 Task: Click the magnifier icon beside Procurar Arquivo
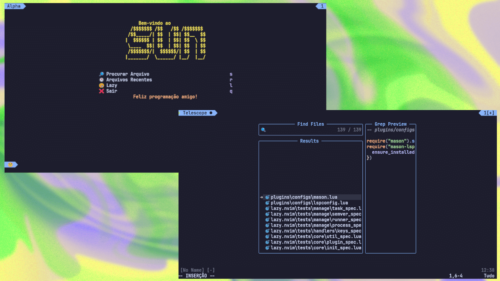tap(102, 74)
